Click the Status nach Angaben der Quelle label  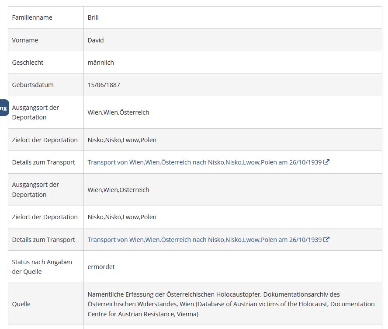[x=42, y=267]
